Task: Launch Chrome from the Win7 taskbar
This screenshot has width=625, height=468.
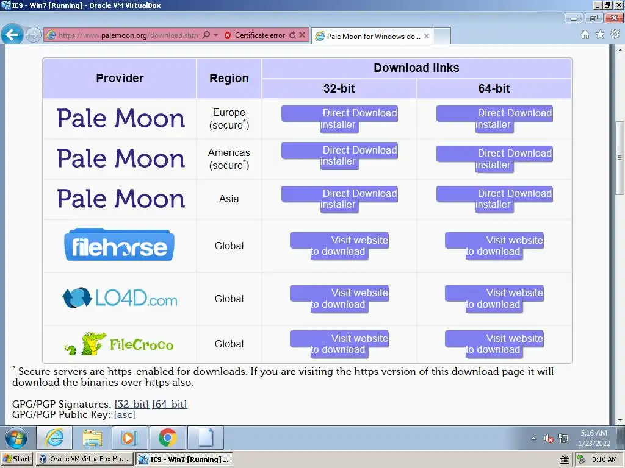Action: click(167, 438)
